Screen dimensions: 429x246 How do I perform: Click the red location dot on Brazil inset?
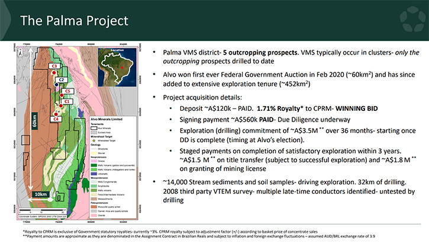coord(122,68)
